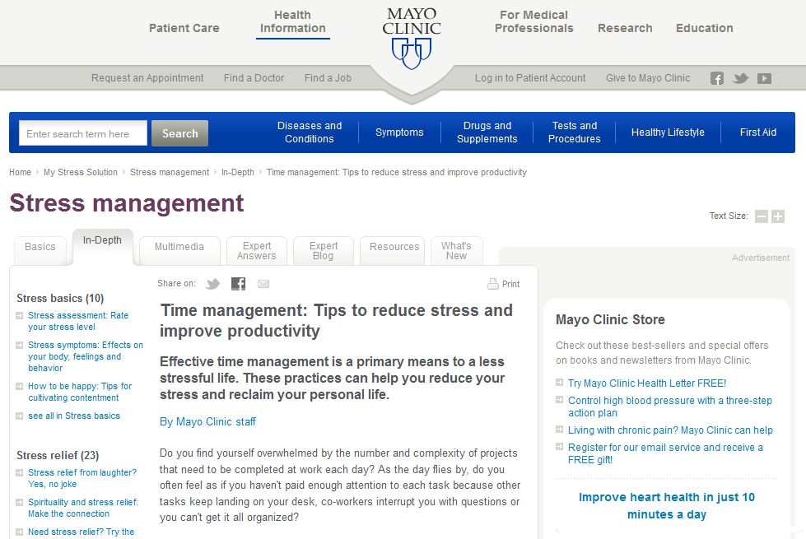Open Mayo Clinic Facebook page in header
806x539 pixels.
tap(717, 78)
